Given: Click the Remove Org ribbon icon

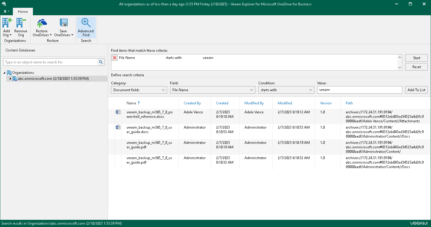Looking at the screenshot, I should point(21,27).
